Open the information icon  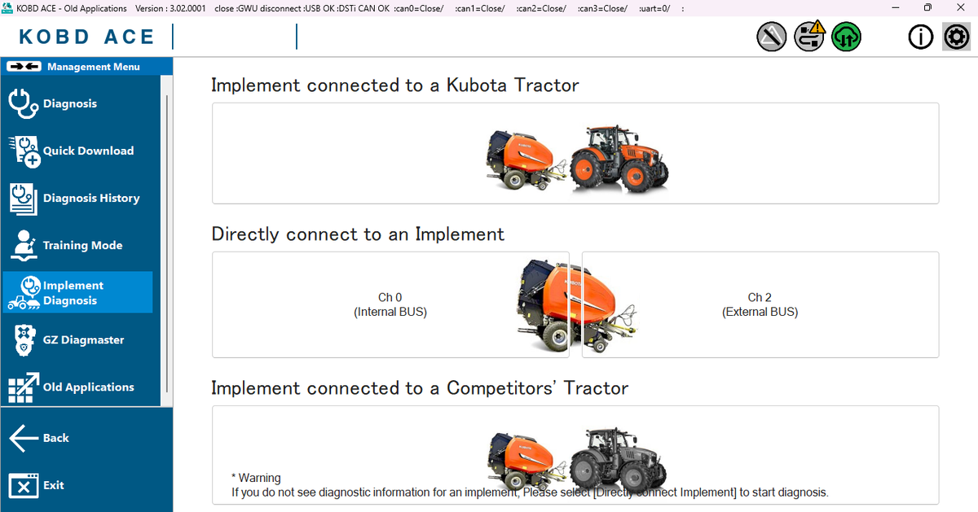coord(921,37)
